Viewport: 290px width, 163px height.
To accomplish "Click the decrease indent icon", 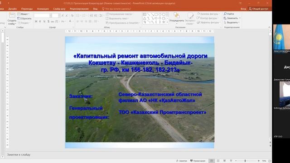I will click(x=92, y=15).
